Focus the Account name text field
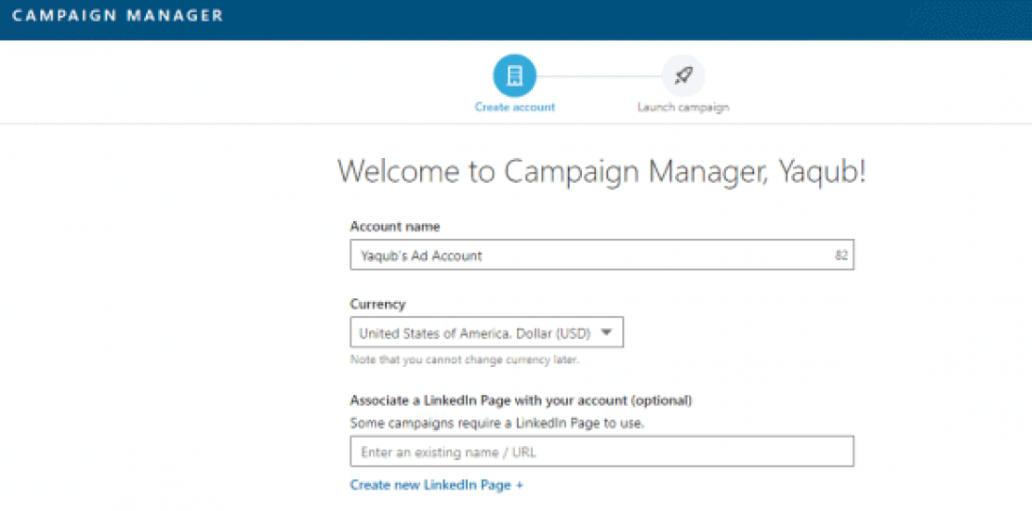The width and height of the screenshot is (1032, 511). 586,255
